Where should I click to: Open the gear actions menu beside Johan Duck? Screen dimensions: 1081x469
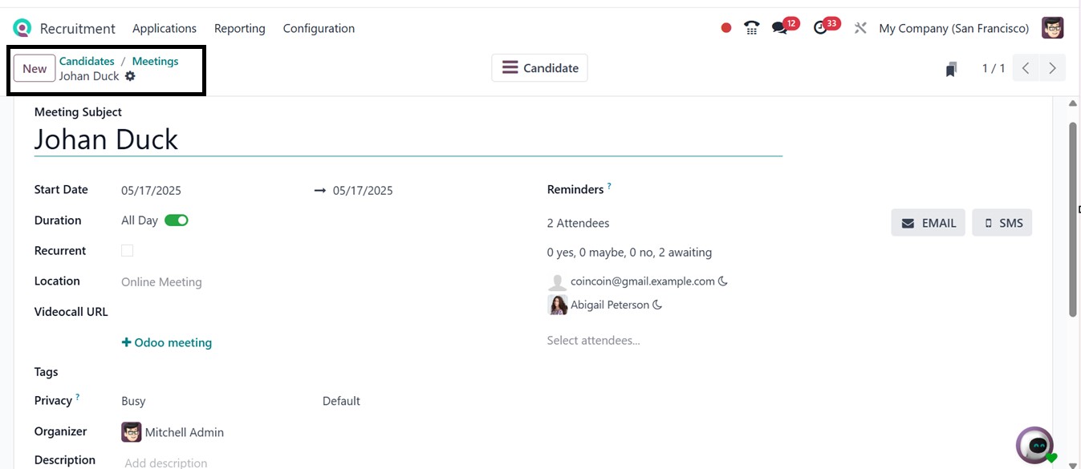(130, 76)
